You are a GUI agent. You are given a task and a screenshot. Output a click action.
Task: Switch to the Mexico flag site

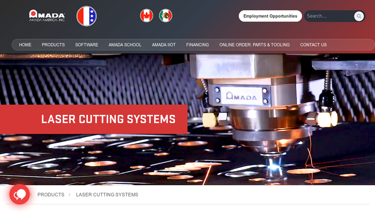tap(166, 15)
